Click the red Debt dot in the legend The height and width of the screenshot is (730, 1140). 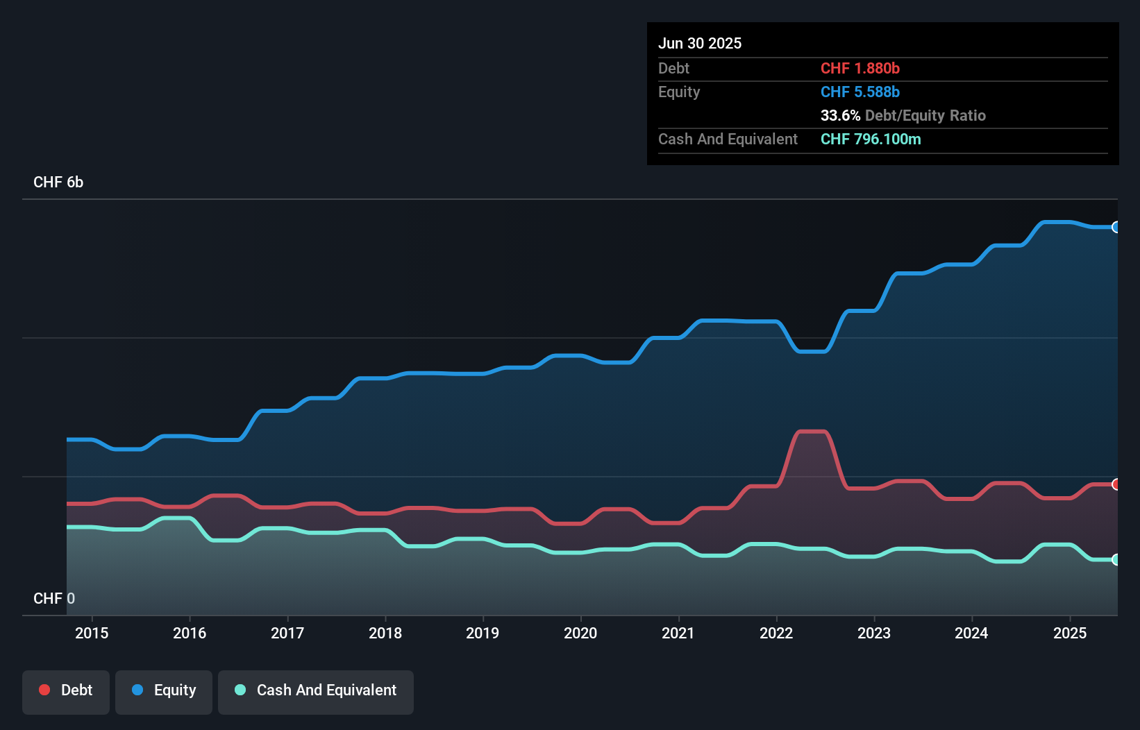(44, 690)
